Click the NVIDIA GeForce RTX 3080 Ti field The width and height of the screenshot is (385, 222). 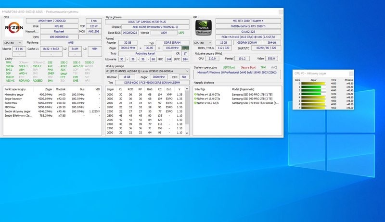(248, 26)
